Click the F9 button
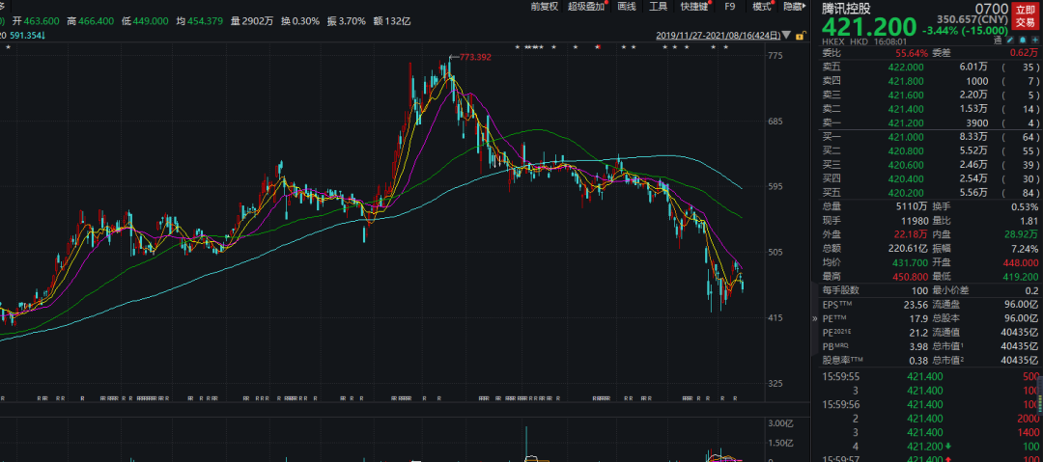Screen dimensions: 1043x462 coord(730,7)
